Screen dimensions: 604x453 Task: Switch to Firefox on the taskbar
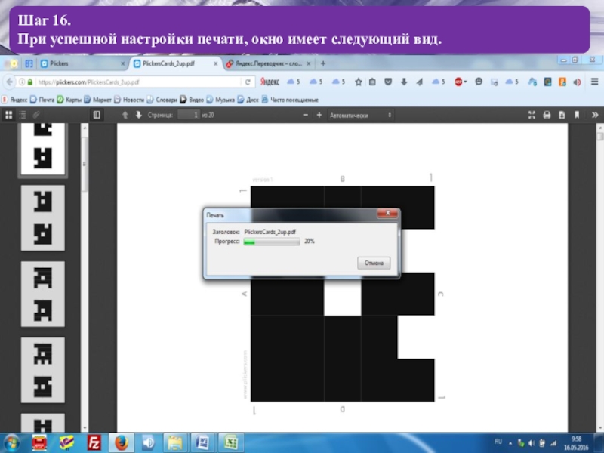coord(121,443)
